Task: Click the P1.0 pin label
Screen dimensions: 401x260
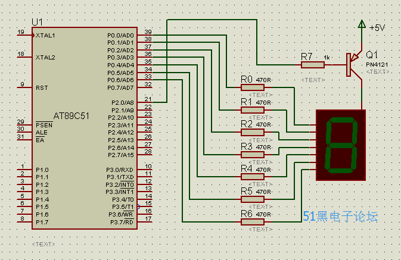Action: coord(42,170)
